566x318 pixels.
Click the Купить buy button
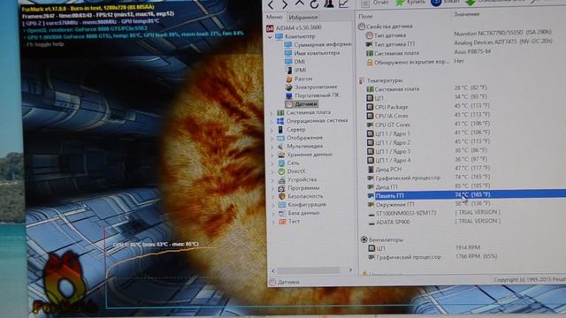click(410, 3)
